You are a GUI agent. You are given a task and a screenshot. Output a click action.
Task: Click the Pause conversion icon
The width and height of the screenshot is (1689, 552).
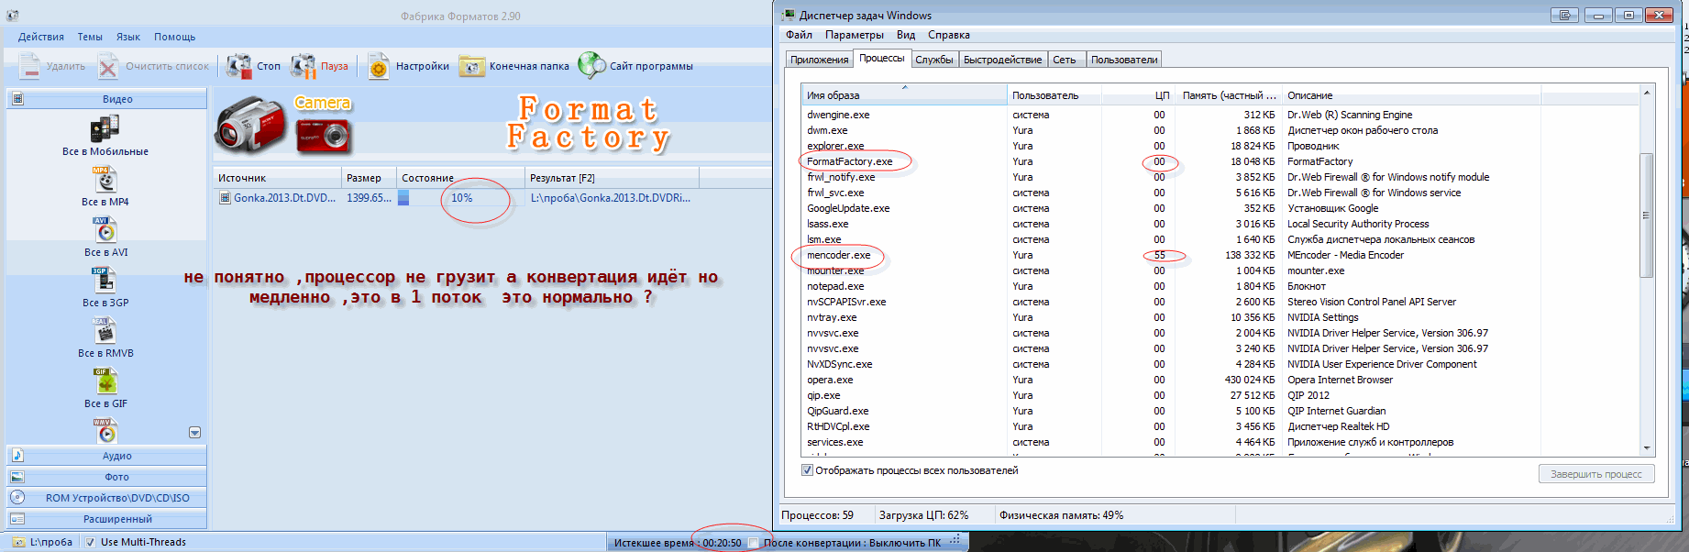(304, 66)
